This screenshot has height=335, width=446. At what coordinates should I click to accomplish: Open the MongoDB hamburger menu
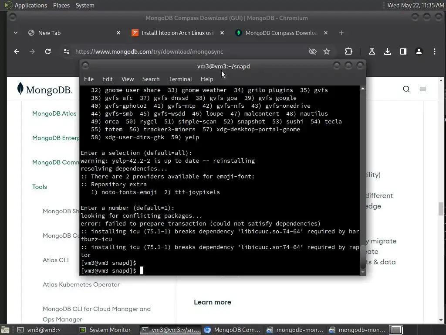click(x=422, y=89)
